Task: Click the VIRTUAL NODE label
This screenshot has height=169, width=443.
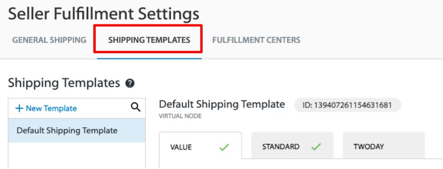Action: click(x=180, y=116)
